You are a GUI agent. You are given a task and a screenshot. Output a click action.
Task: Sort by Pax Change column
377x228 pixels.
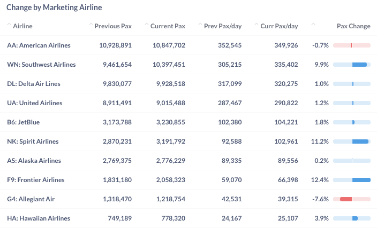click(x=353, y=26)
